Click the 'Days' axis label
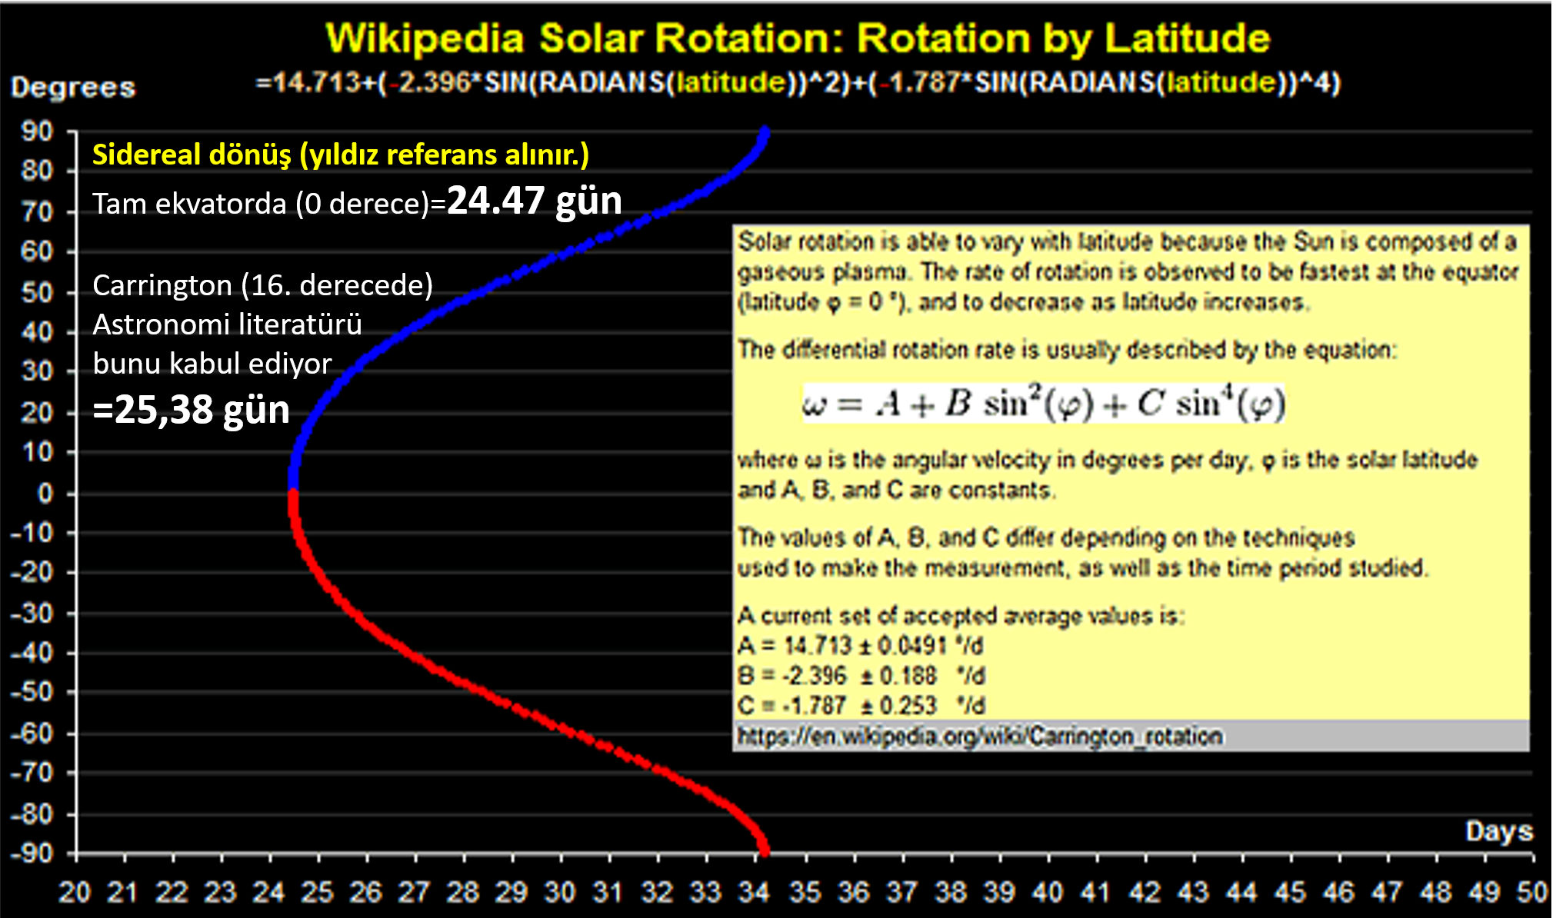Screen dimensions: 1556x918 1499,831
